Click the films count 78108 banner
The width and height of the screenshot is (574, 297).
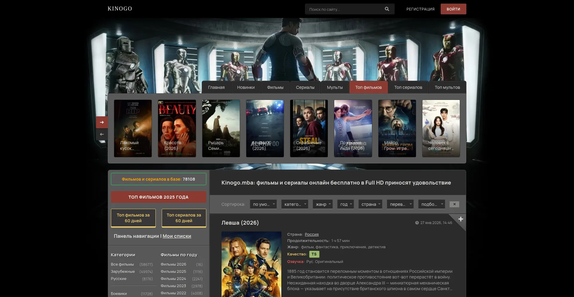[x=158, y=179]
